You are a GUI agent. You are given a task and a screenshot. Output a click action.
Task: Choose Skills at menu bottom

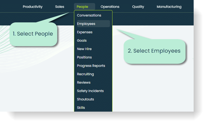coord(81,108)
